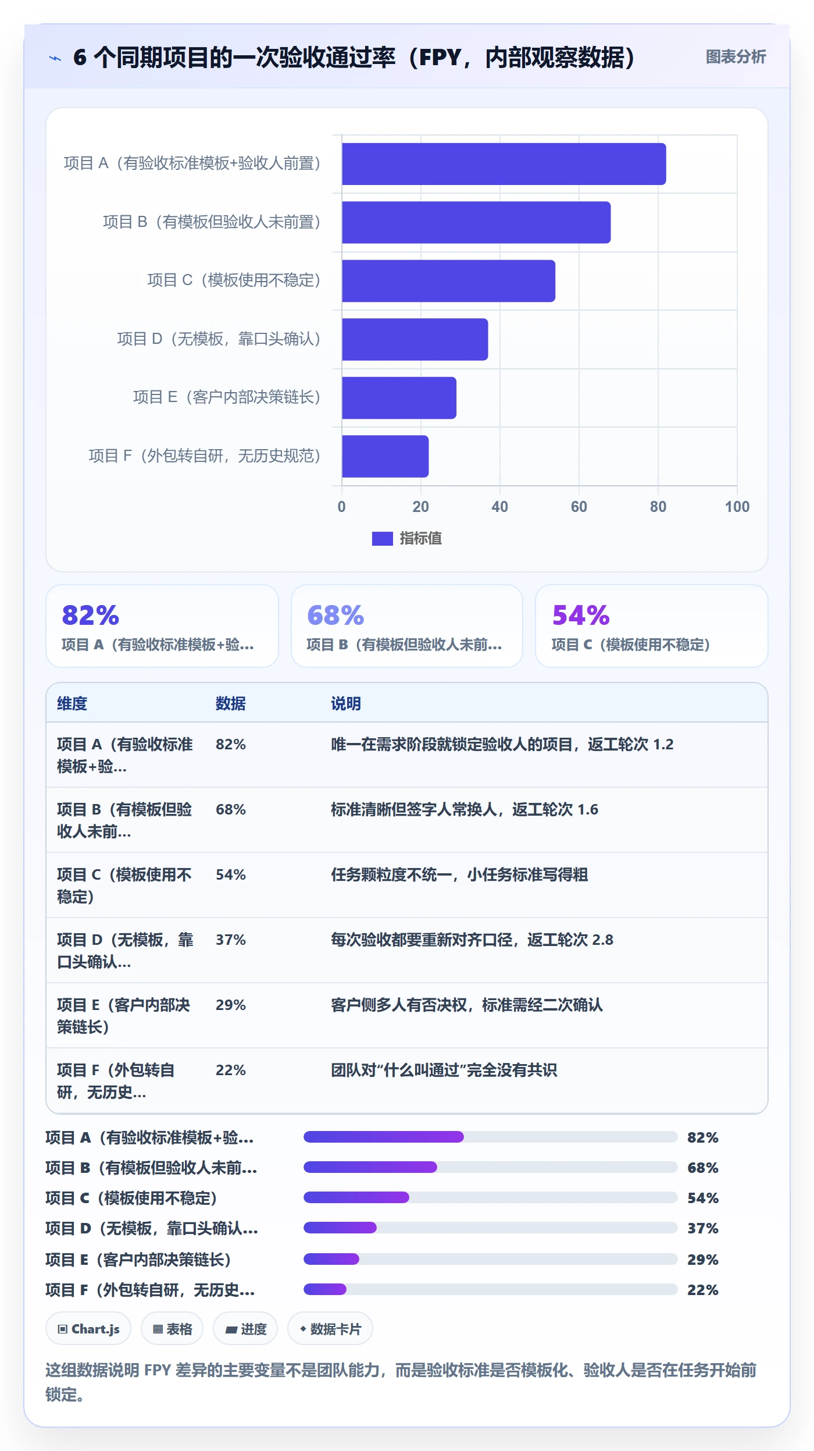Click the 项目 B bar in chart
This screenshot has height=1451, width=814.
click(476, 222)
